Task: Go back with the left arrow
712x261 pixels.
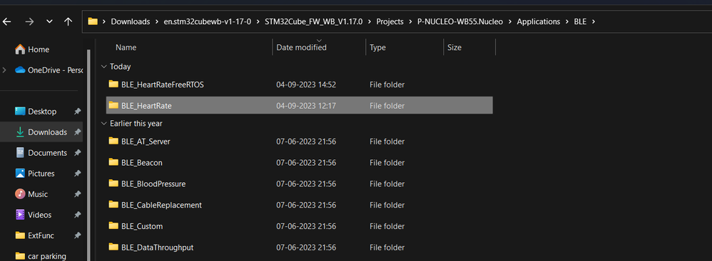Action: tap(7, 21)
